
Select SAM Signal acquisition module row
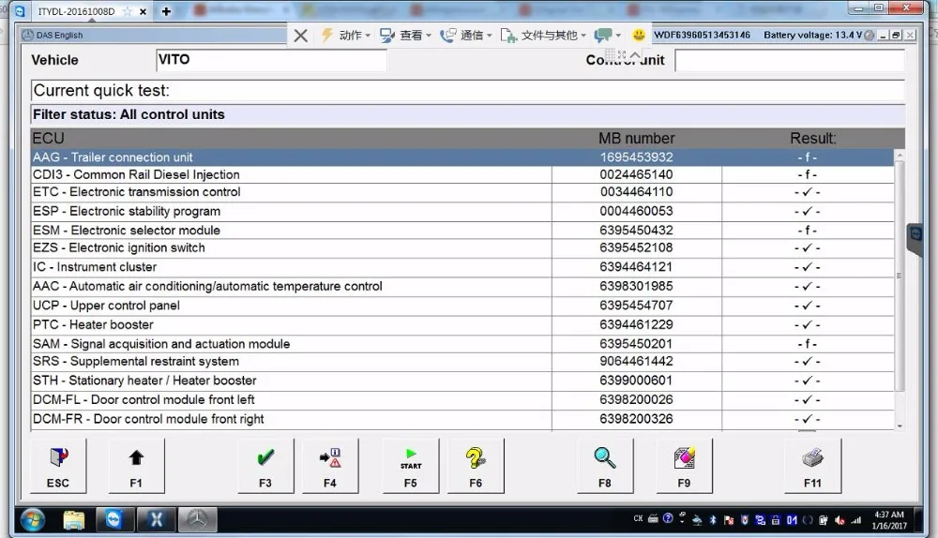tap(462, 344)
